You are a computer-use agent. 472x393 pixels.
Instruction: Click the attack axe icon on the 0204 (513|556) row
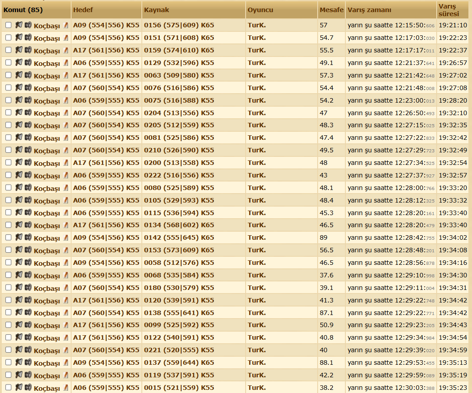click(x=19, y=112)
